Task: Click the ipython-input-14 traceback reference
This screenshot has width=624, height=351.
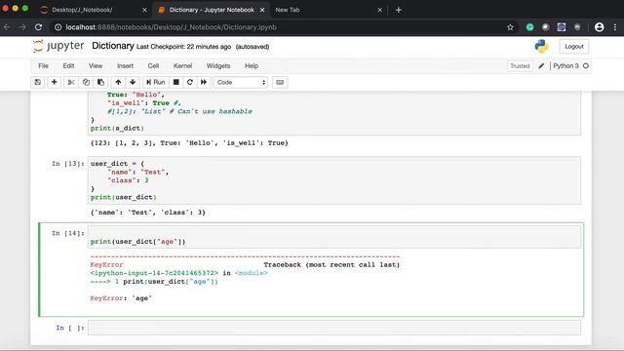Action: coord(154,273)
